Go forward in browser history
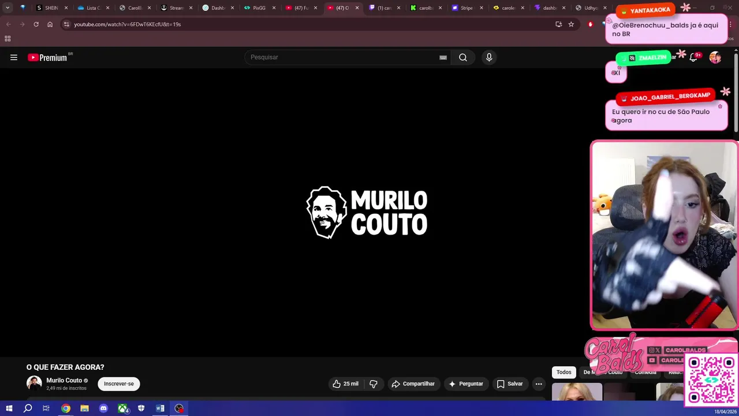Viewport: 739px width, 416px height. tap(22, 24)
